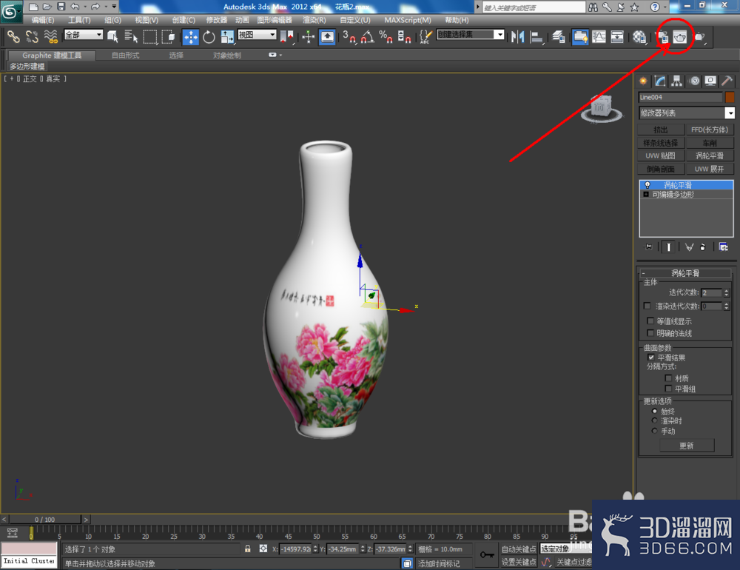Enable the 平滑组 separate-by checkbox
Viewport: 740px width, 570px height.
[x=668, y=389]
